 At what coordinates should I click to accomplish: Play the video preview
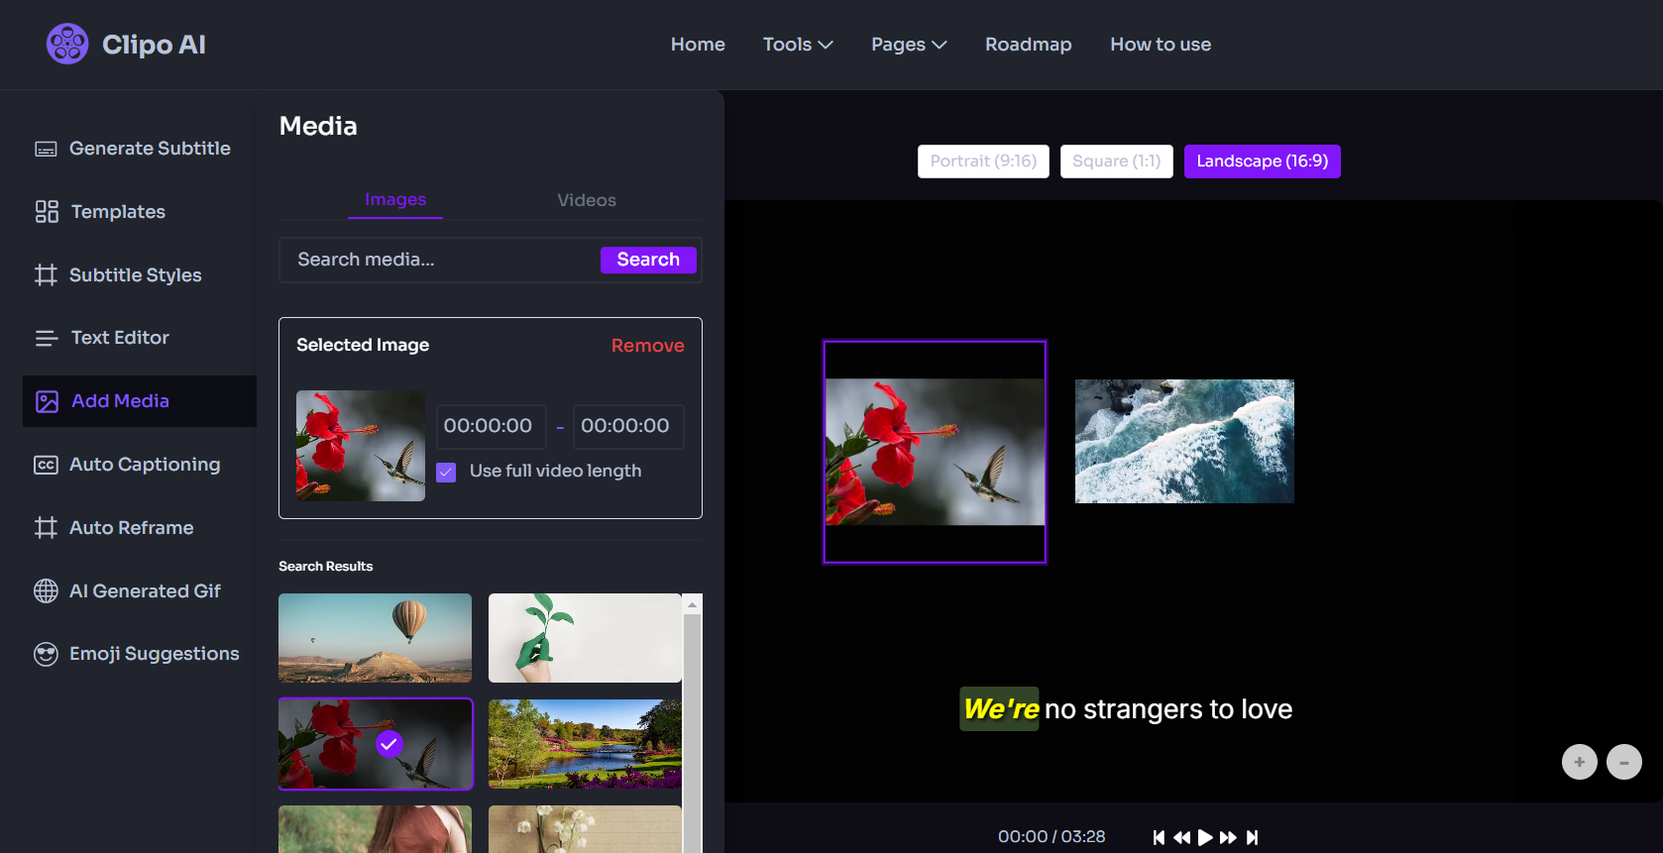(1205, 837)
